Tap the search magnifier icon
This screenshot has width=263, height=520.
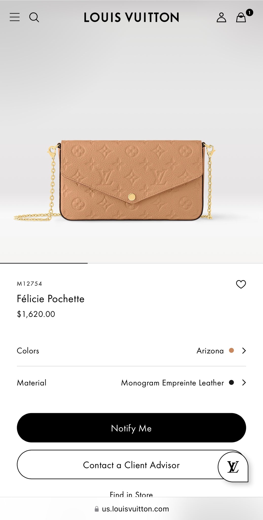tap(34, 17)
